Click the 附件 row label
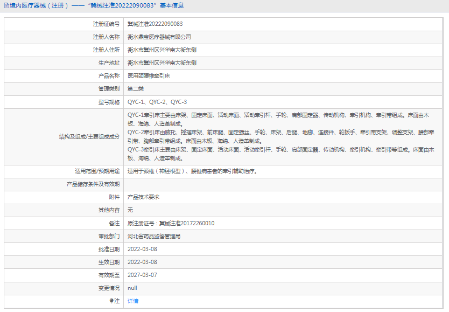The width and height of the screenshot is (449, 312). tap(114, 197)
